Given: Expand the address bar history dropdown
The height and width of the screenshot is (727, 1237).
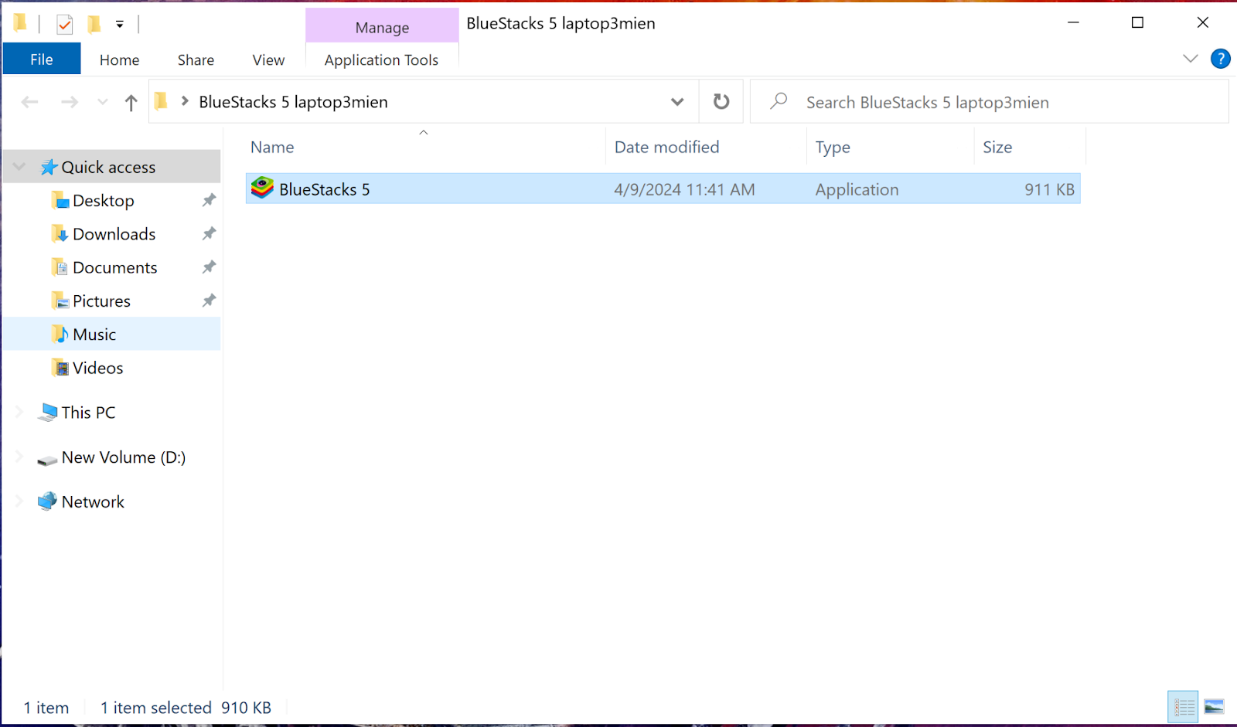Looking at the screenshot, I should pos(677,101).
